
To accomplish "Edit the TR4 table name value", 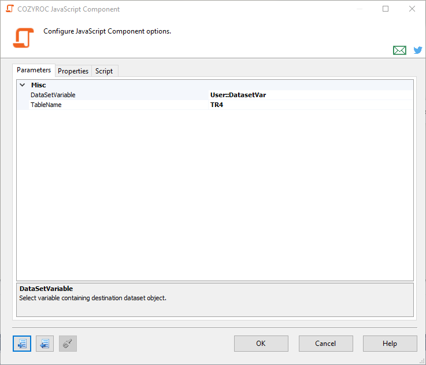I will [311, 105].
